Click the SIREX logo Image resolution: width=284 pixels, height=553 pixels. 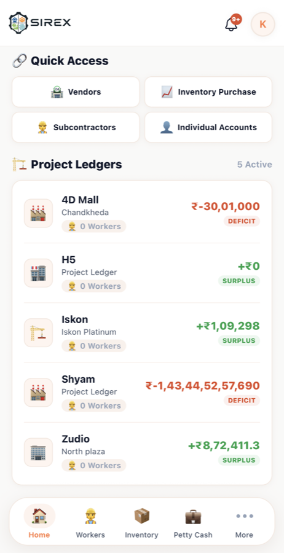click(x=40, y=23)
